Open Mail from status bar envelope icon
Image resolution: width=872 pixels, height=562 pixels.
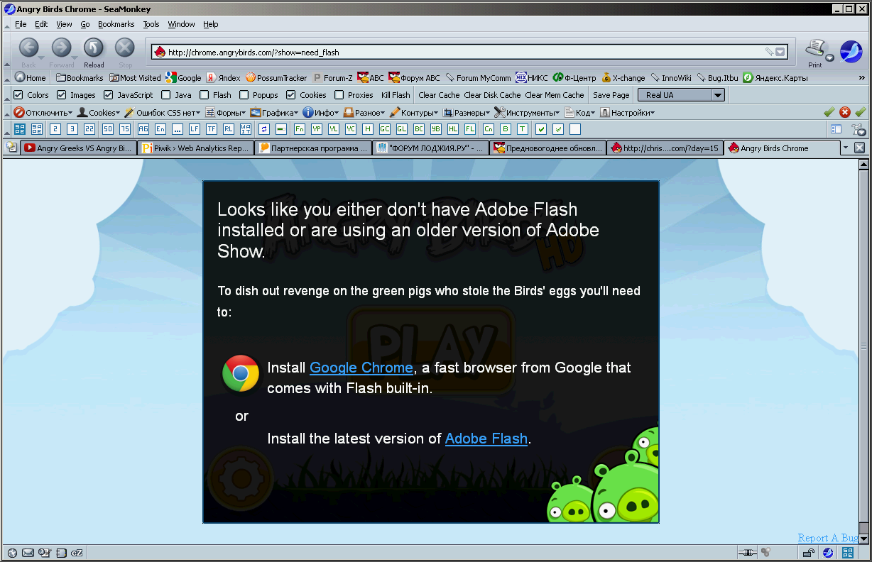coord(28,553)
